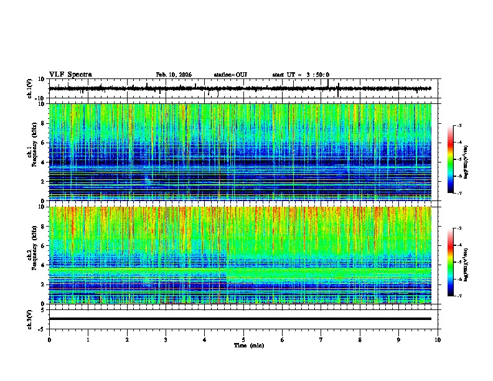Click the "6" kHz tick on ch.1 frequency axis
The image size is (493, 381).
coord(44,143)
